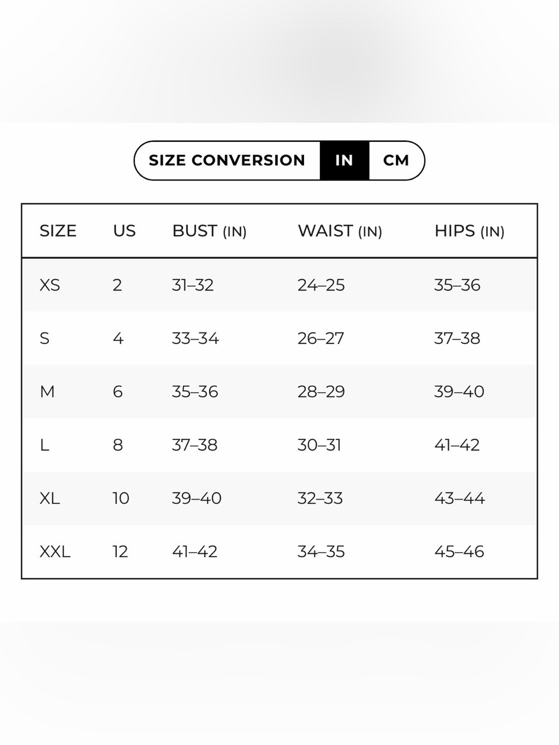559x745 pixels.
Task: Click the WAIST (IN) column header
Action: pyautogui.click(x=340, y=231)
